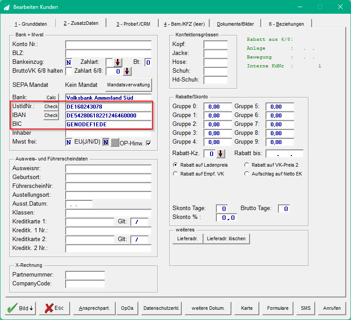The image size is (351, 320).
Task: Switch to the 1 - Grunddaten tab
Action: [31, 24]
